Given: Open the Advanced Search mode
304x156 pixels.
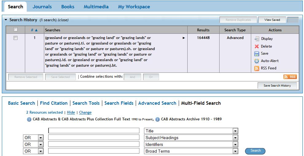Looking at the screenshot, I should 157,103.
